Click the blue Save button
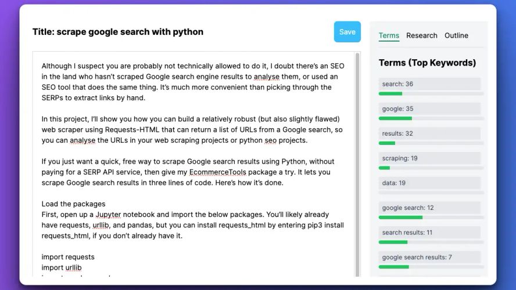 click(x=347, y=32)
